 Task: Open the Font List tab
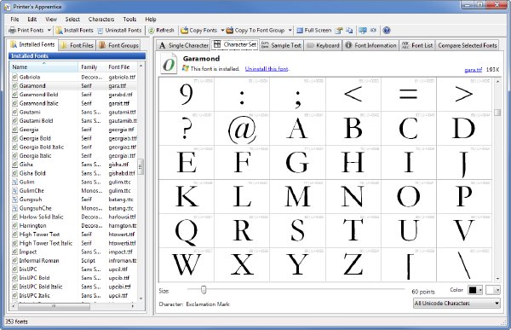(417, 45)
